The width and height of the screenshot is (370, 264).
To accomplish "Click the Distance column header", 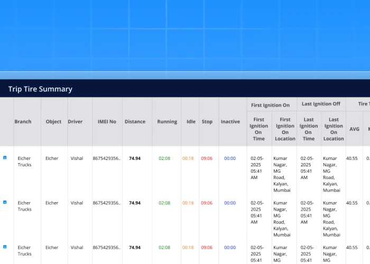I will 135,121.
